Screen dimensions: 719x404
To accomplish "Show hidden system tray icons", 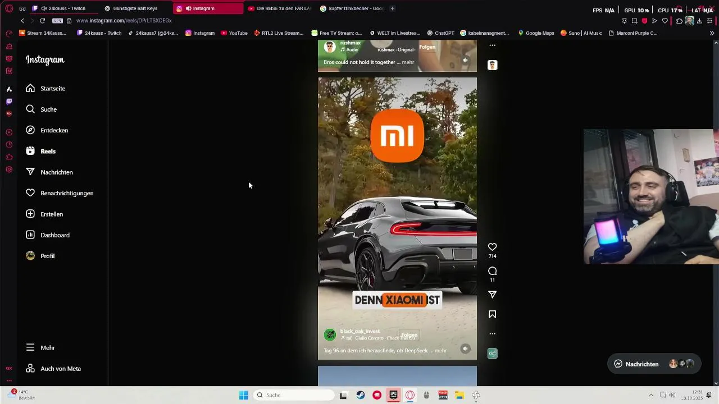I will [651, 395].
